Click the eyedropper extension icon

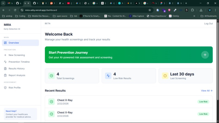(175, 10)
